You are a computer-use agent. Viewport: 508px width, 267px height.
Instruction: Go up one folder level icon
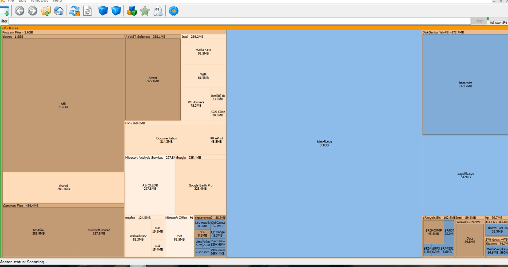point(46,11)
